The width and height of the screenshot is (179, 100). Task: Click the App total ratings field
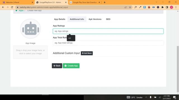point(108,43)
